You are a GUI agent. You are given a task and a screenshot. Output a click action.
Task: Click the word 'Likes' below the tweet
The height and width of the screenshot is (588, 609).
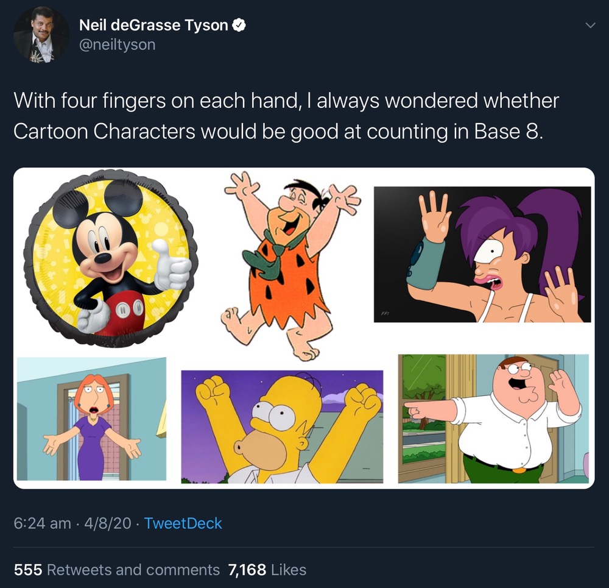[x=289, y=570]
